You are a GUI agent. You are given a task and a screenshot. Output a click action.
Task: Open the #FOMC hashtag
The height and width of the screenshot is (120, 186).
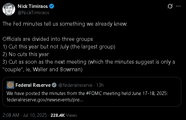[94, 93]
